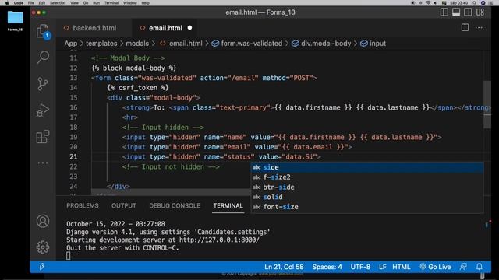The image size is (499, 280).
Task: Open the Forms_18 desktop folder
Action: pos(16,21)
